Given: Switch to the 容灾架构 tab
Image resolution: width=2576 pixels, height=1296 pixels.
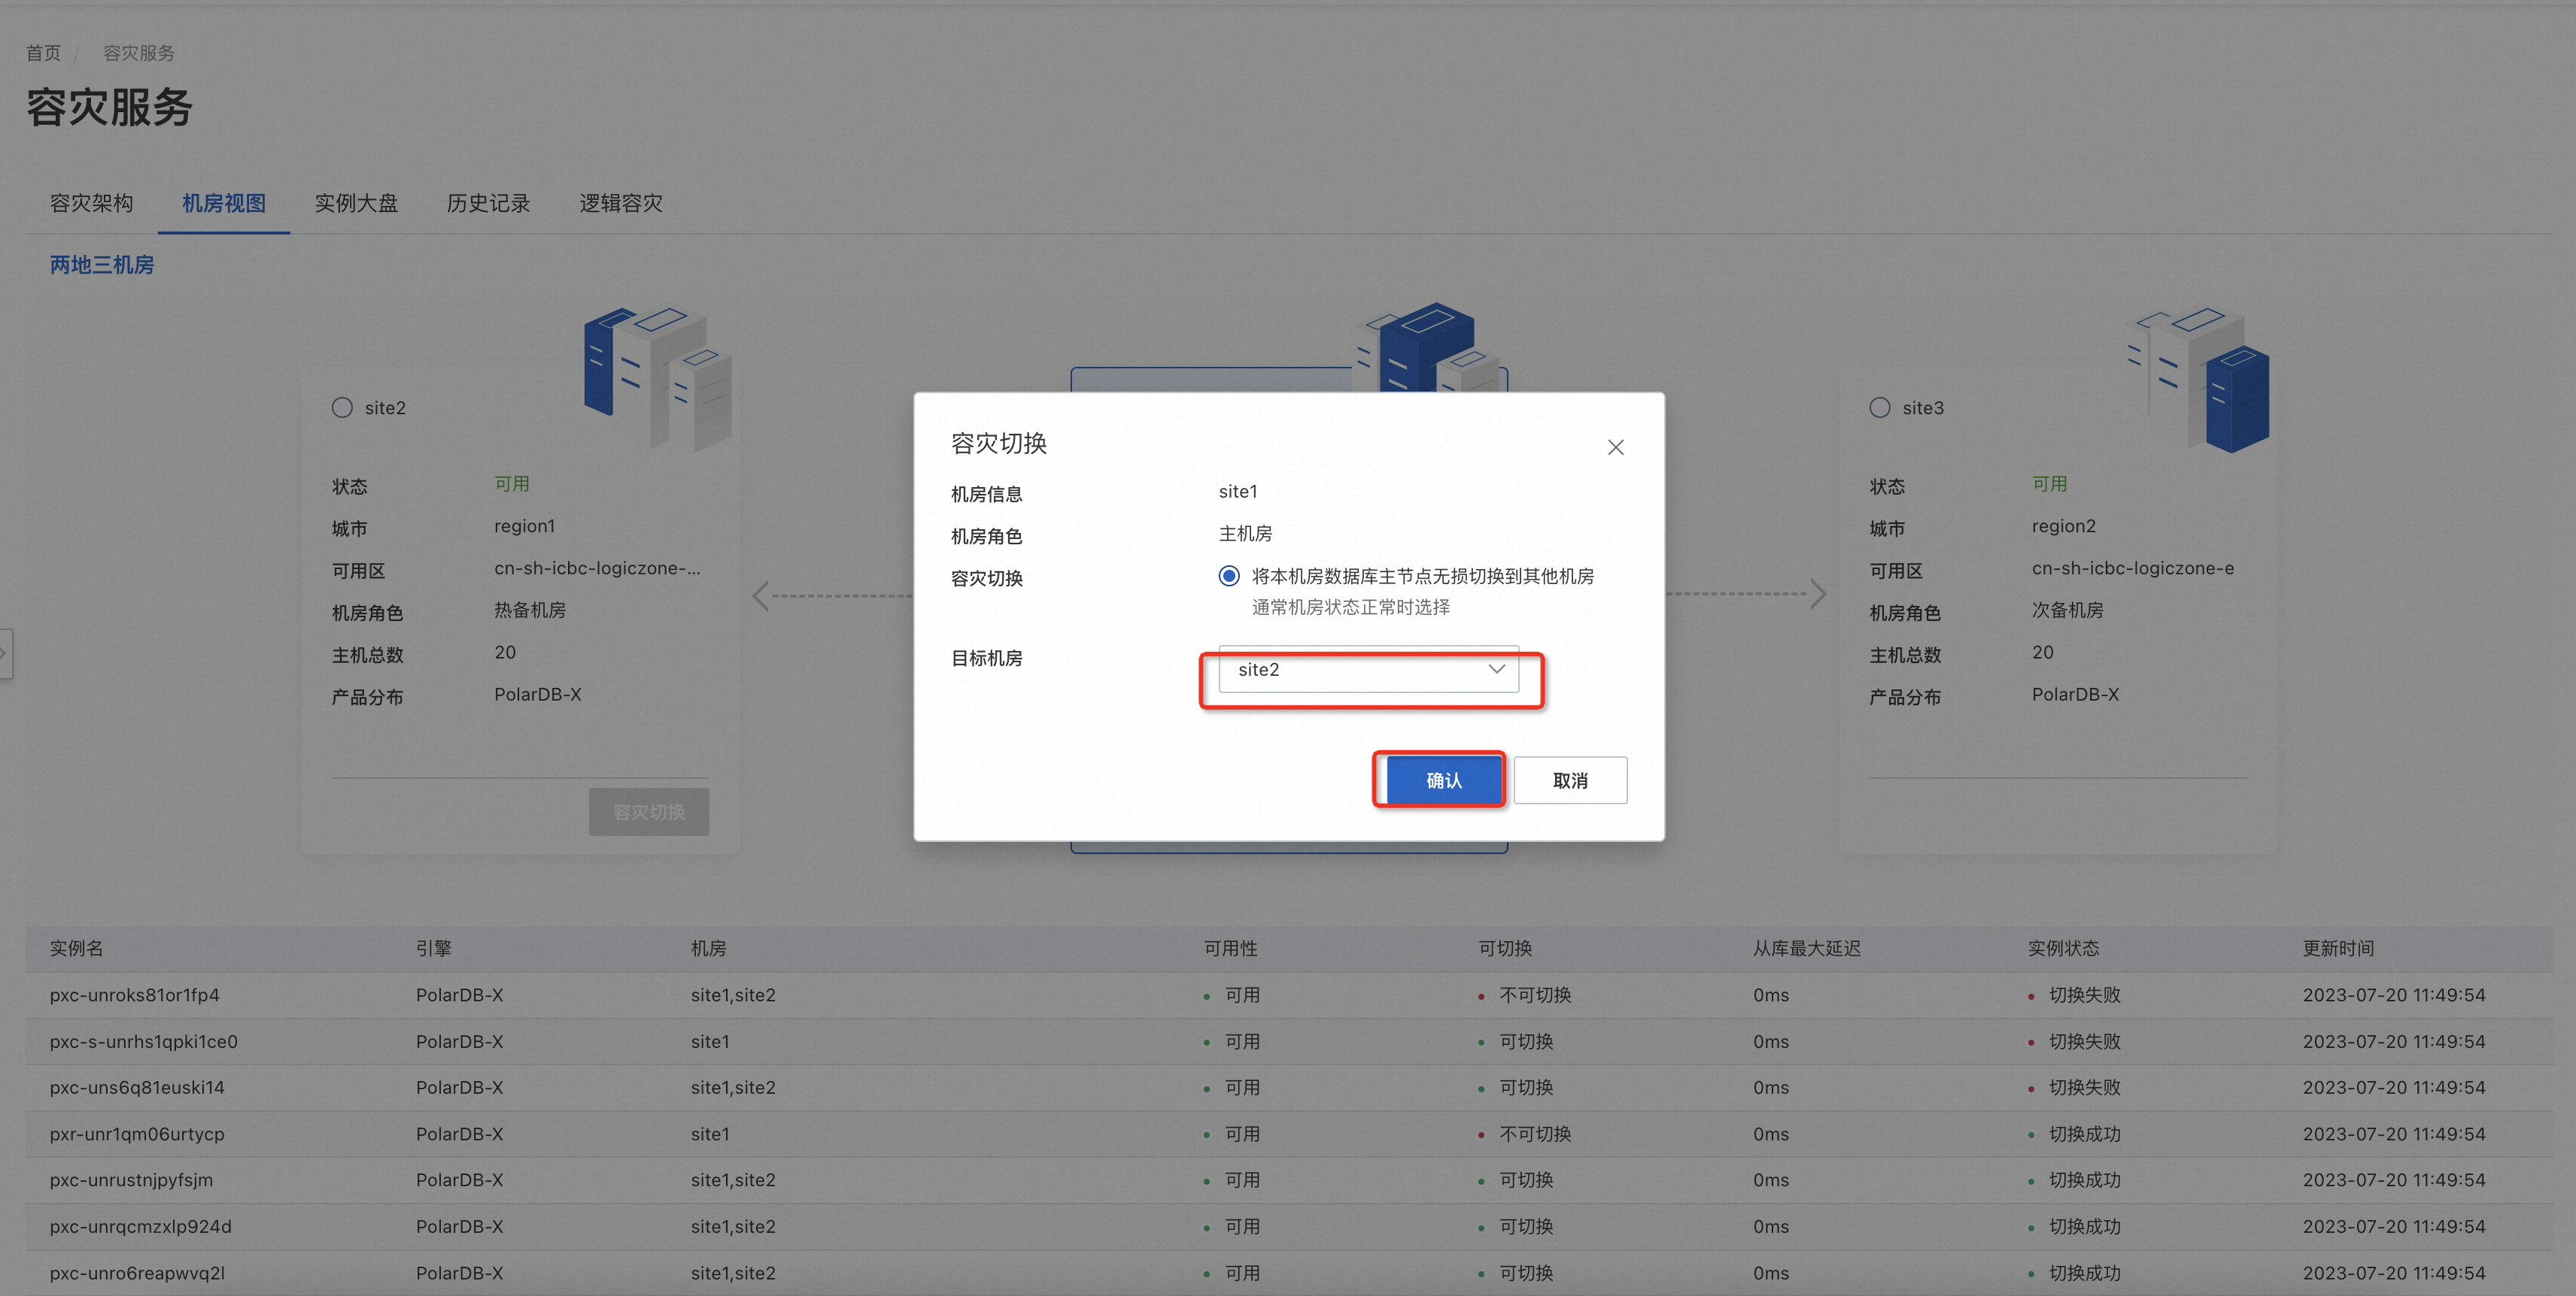Looking at the screenshot, I should click(x=91, y=204).
